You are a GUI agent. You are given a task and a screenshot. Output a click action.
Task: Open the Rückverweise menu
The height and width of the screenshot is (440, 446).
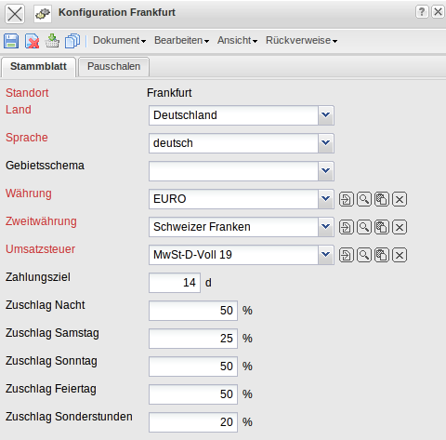(301, 41)
